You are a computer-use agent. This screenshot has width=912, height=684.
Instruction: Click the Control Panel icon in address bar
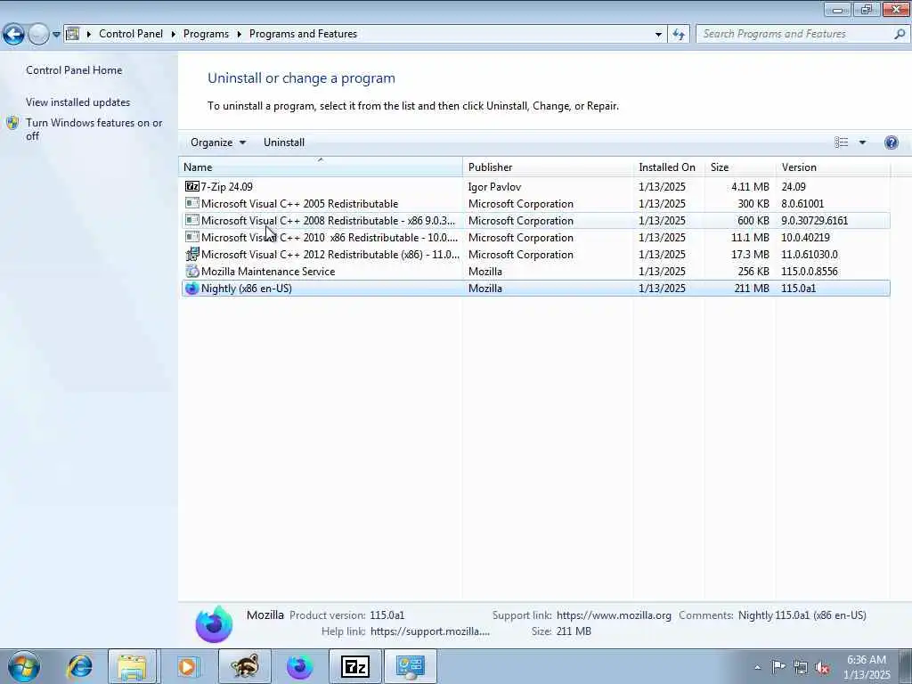[x=73, y=34]
